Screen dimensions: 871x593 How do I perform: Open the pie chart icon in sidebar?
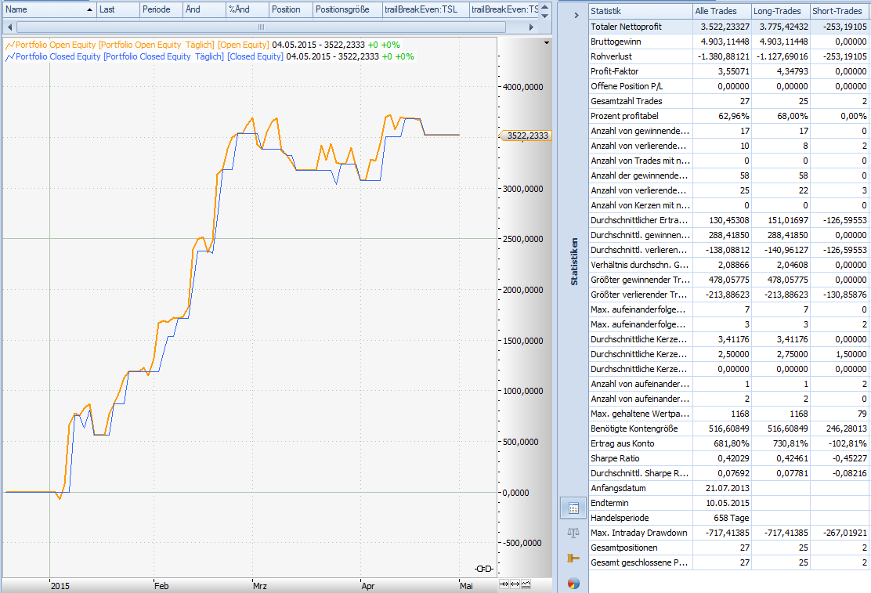pyautogui.click(x=573, y=583)
